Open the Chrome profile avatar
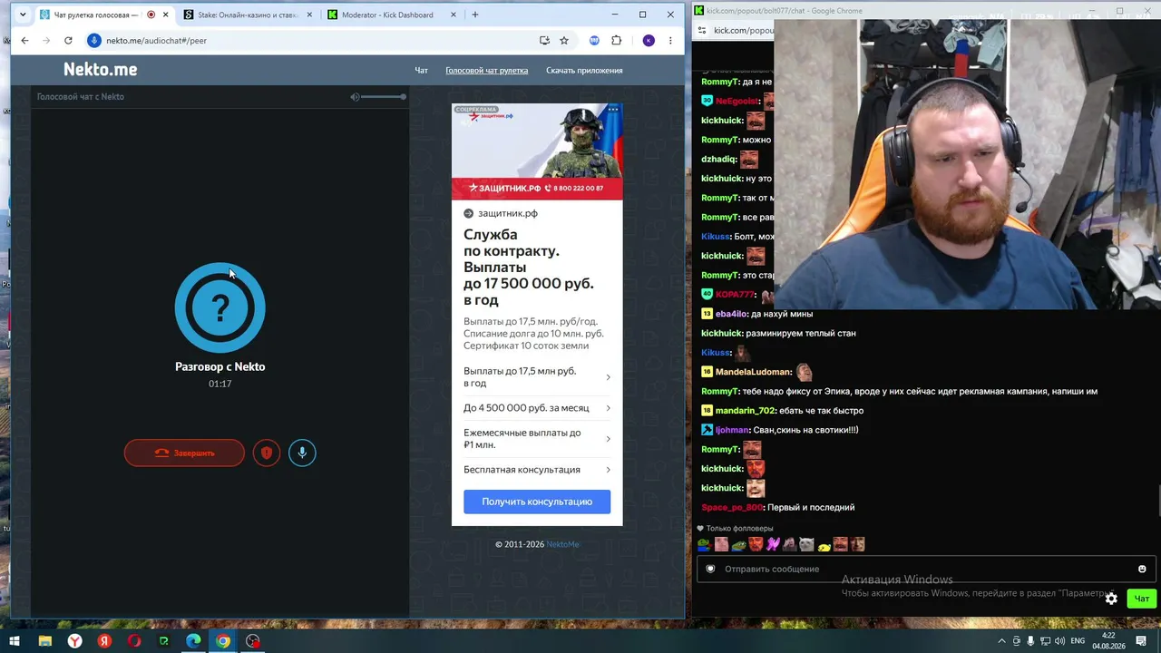This screenshot has width=1161, height=653. click(x=649, y=40)
